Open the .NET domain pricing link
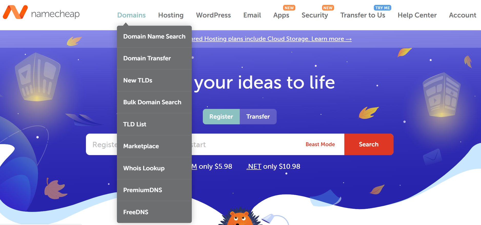 click(x=254, y=166)
